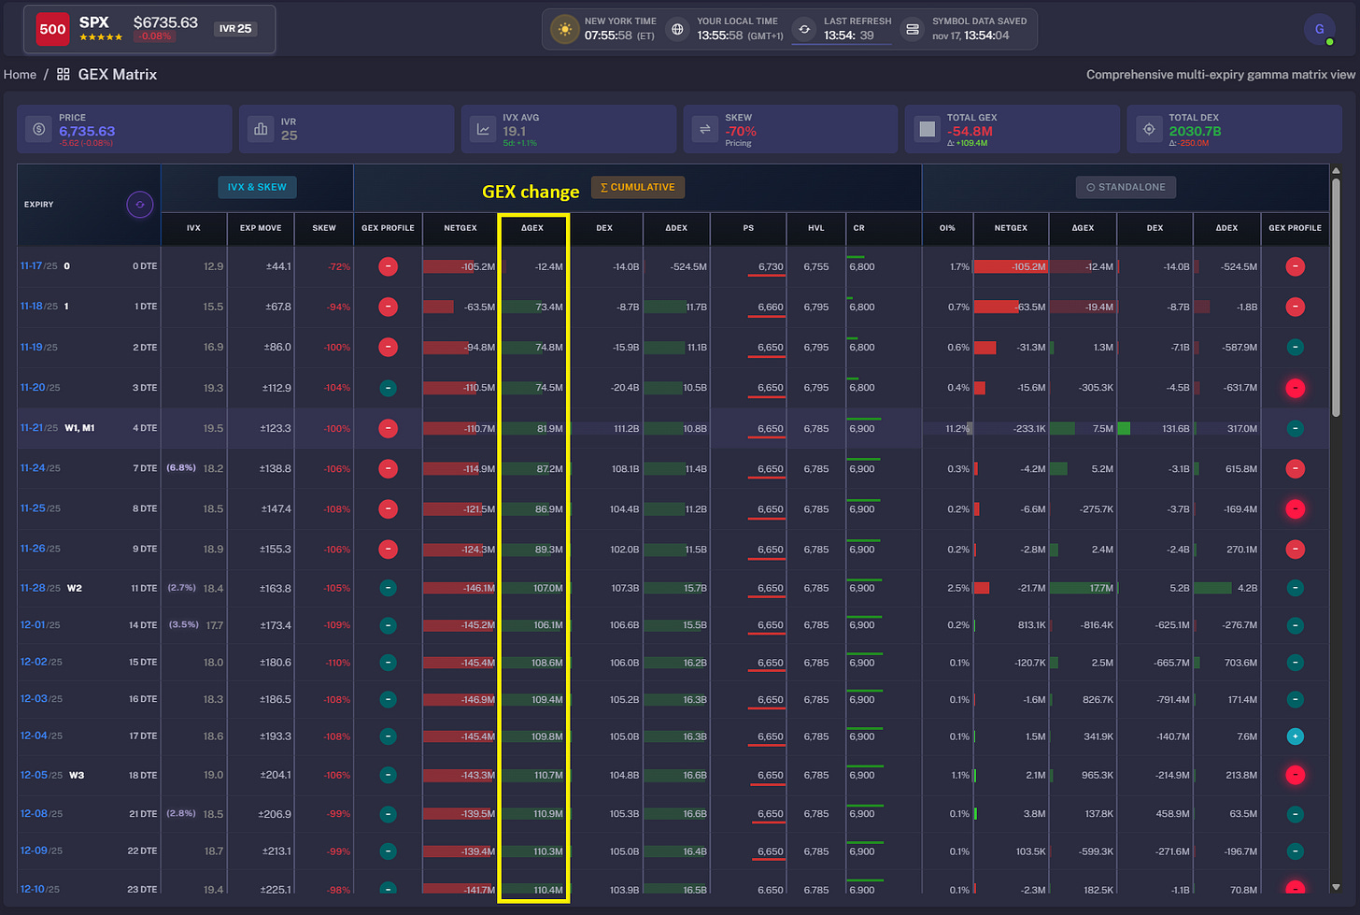Toggle the STANDALONE view button
The height and width of the screenshot is (915, 1360).
[1126, 187]
